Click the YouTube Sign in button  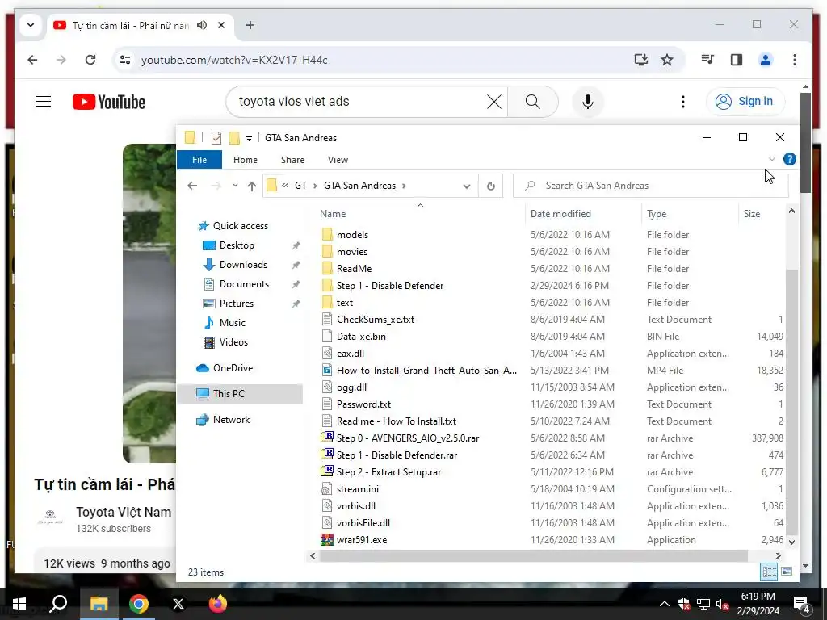pyautogui.click(x=745, y=101)
